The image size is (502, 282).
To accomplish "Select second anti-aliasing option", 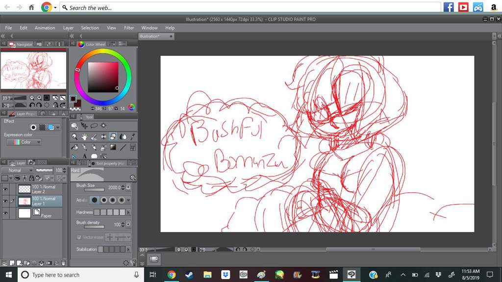I will point(104,200).
